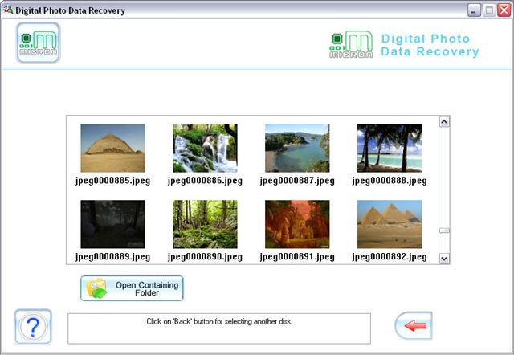Select the lake bay thumbnail jpeg0000887
514x355 pixels.
point(297,148)
